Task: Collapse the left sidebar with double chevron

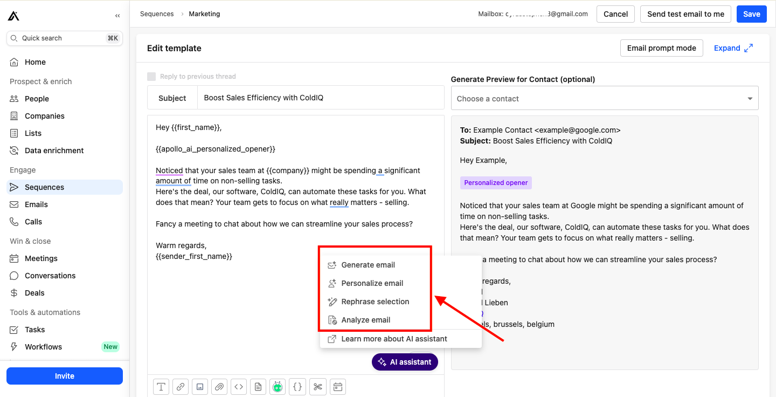Action: [117, 16]
